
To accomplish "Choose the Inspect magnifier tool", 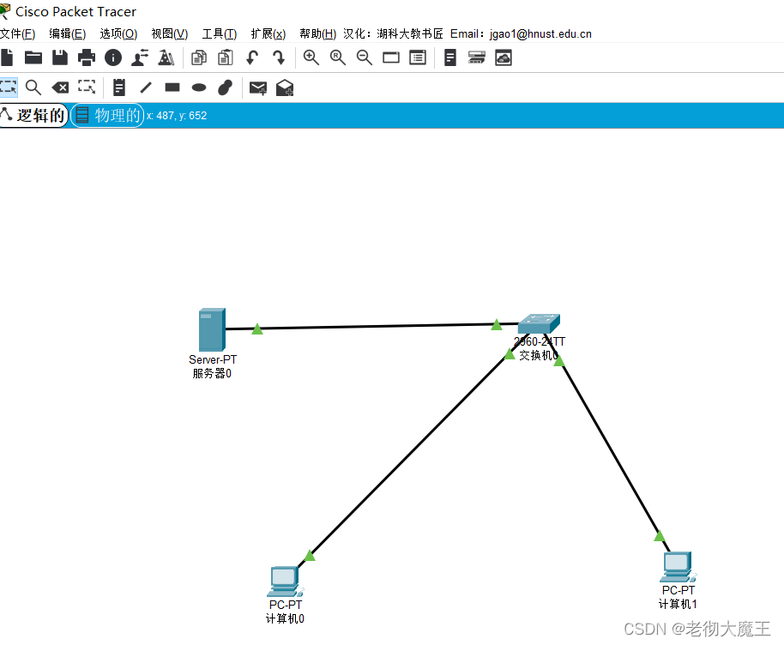I will (33, 87).
